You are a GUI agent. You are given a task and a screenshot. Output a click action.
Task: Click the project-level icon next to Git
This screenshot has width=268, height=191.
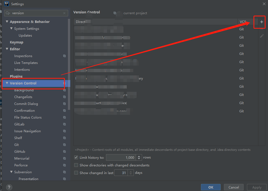click(x=64, y=145)
